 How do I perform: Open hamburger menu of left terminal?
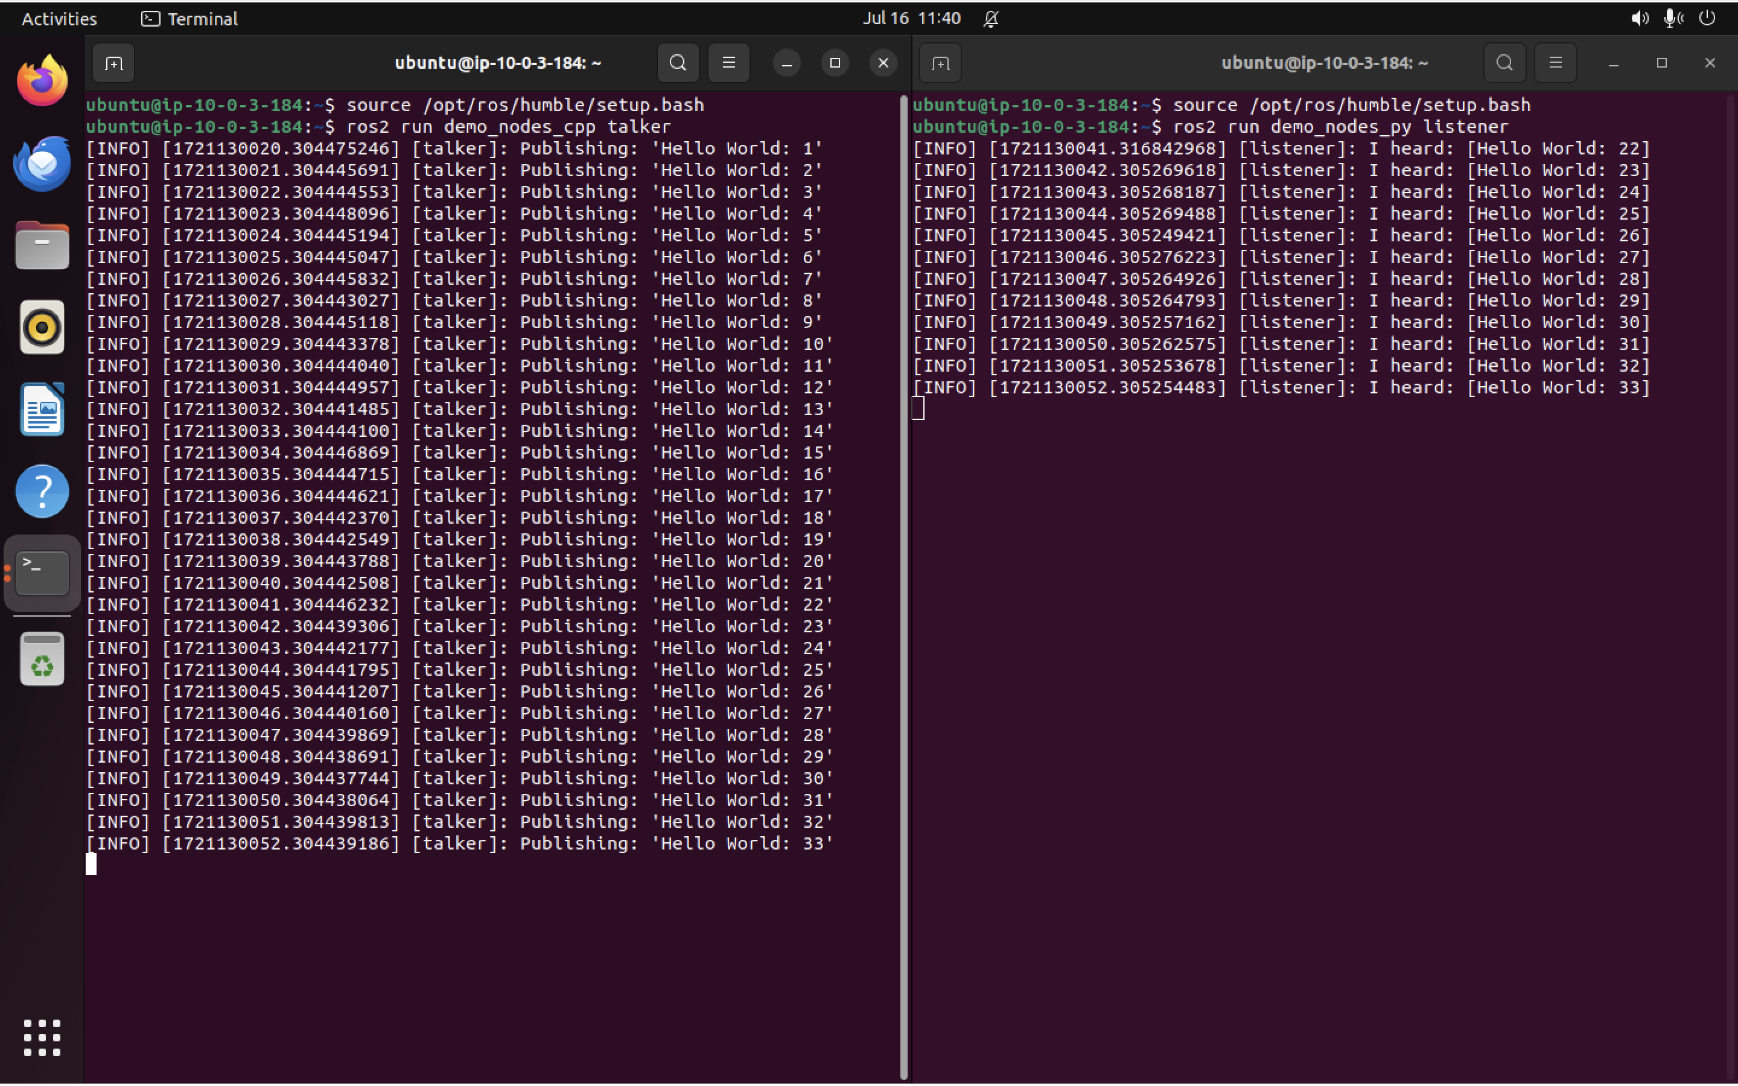728,63
